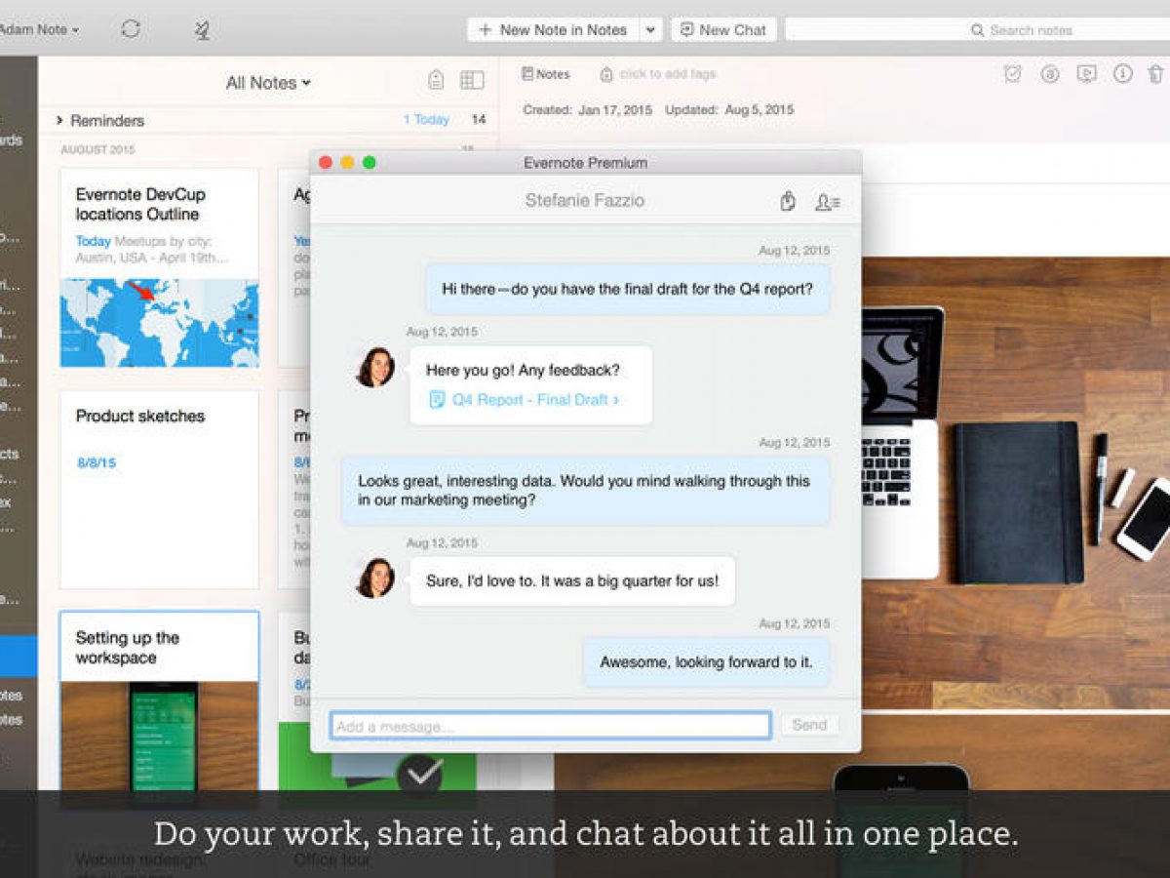Click the 'Looks great, interesting data' message

click(585, 491)
